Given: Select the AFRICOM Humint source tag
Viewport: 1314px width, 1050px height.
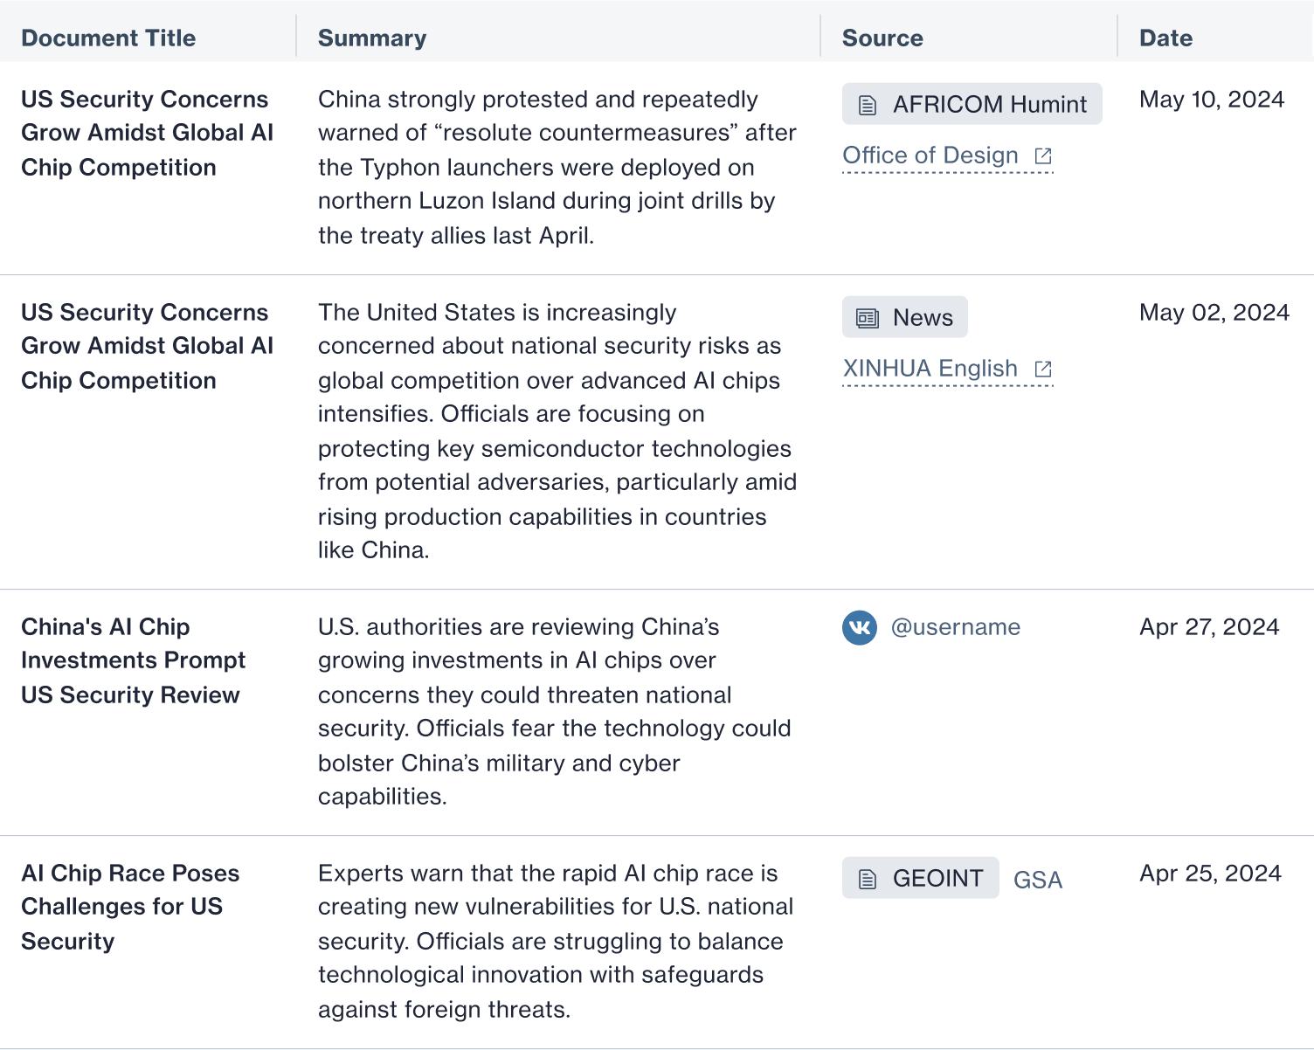Looking at the screenshot, I should pyautogui.click(x=972, y=105).
